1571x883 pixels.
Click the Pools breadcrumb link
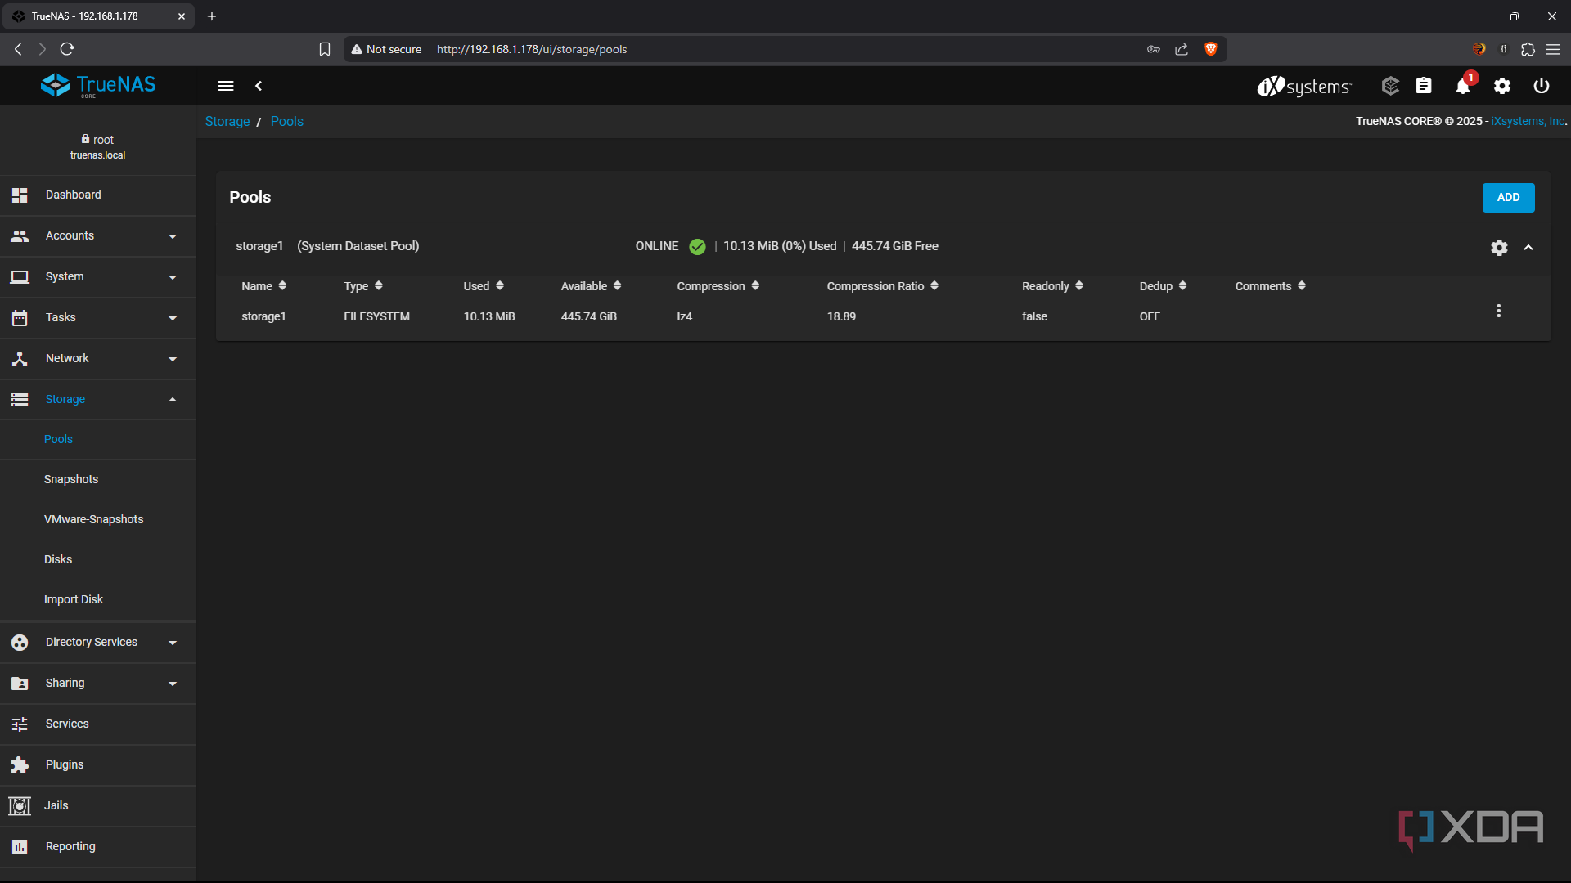[x=287, y=122]
